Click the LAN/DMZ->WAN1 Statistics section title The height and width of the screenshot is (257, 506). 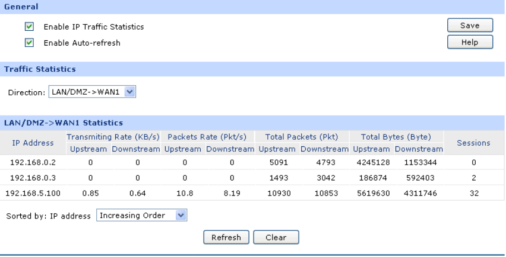pos(64,123)
